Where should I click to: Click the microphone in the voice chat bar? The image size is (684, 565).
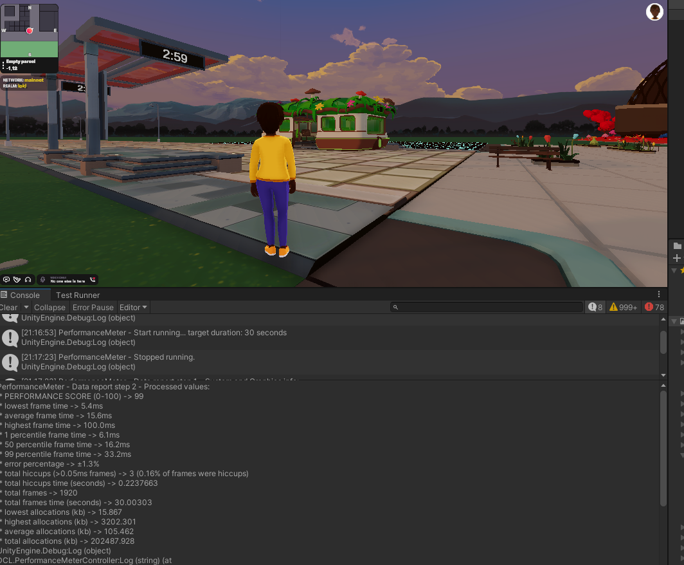click(x=42, y=279)
